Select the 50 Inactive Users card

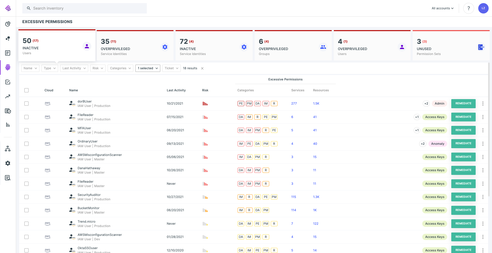(57, 45)
